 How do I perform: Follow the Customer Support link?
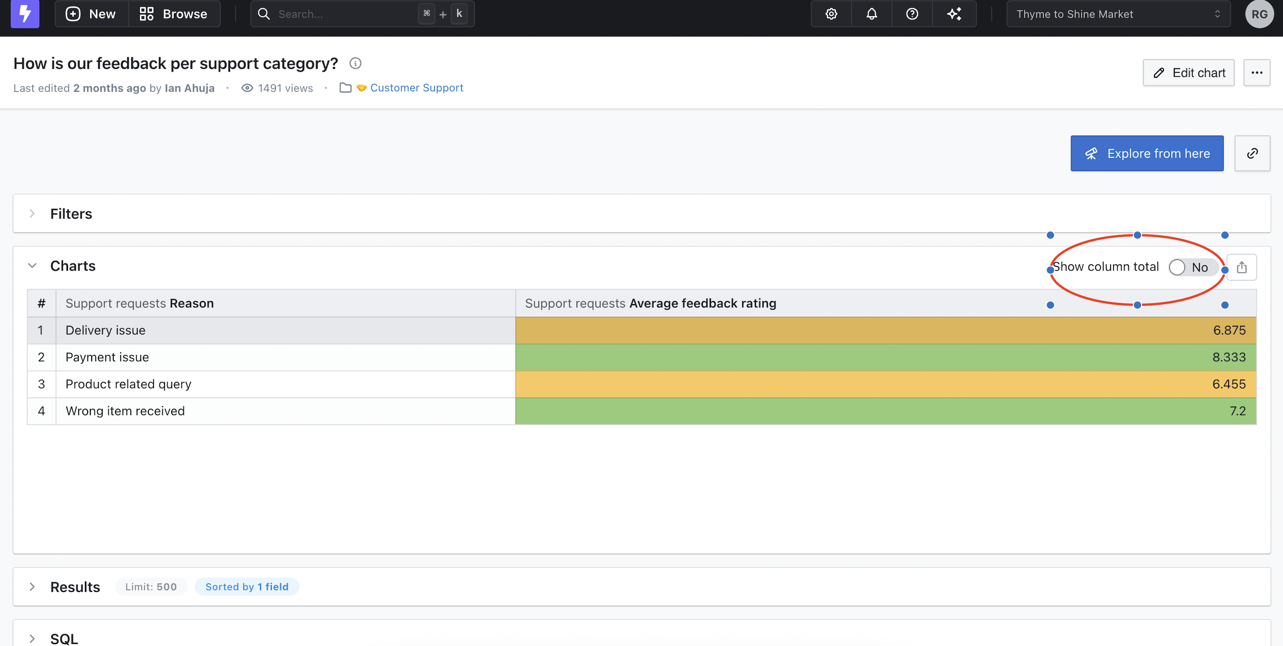pos(417,87)
